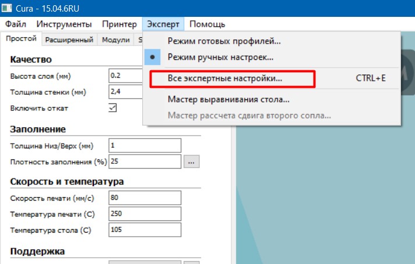Viewport: 415px width, 264px height.
Task: Click the Температура стола input field
Action: 145,230
